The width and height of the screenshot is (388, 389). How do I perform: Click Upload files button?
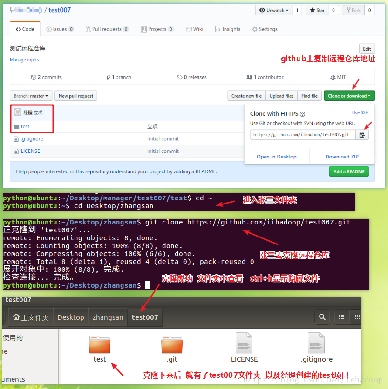coord(281,96)
